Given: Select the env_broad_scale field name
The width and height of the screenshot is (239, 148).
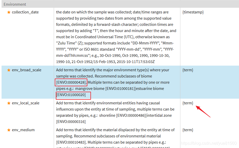Looking at the screenshot, I should pos(27,70).
